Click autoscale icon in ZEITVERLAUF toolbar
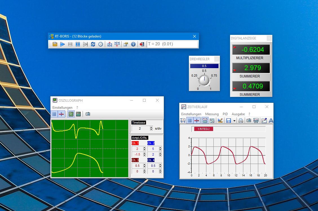The image size is (318, 211). (x=183, y=121)
